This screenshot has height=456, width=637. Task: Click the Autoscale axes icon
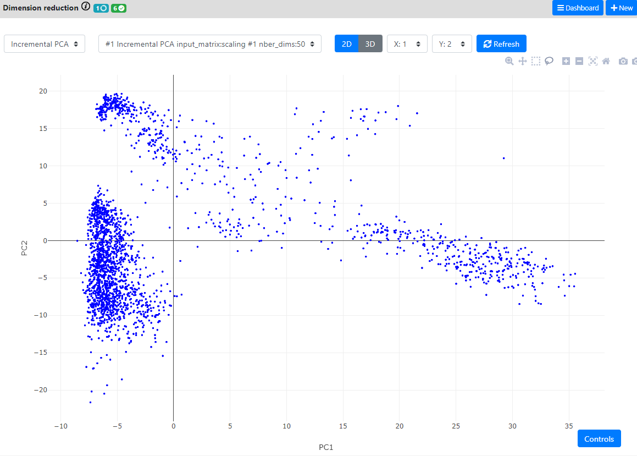click(x=592, y=61)
